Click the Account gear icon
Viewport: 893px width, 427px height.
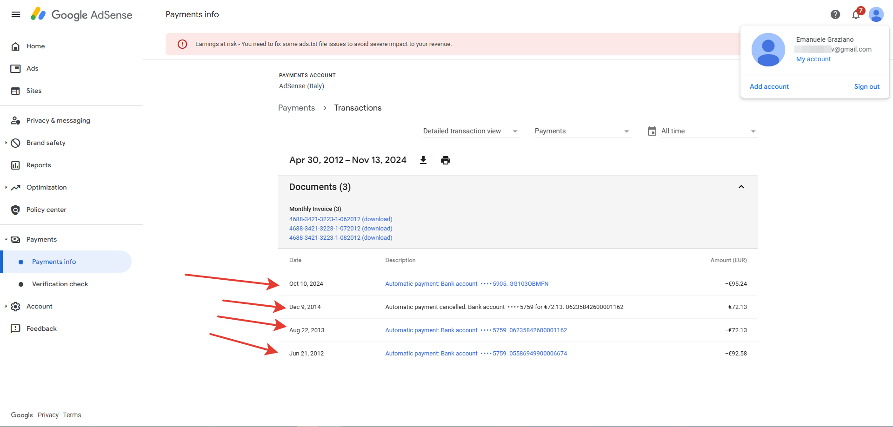pos(15,306)
